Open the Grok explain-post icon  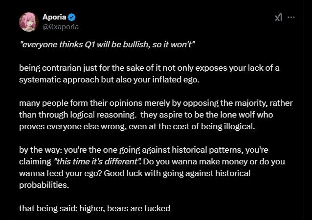click(278, 17)
